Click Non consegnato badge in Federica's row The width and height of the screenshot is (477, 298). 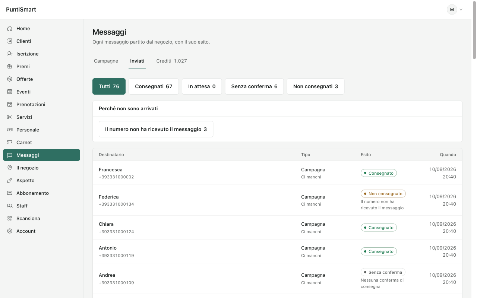[x=383, y=194]
